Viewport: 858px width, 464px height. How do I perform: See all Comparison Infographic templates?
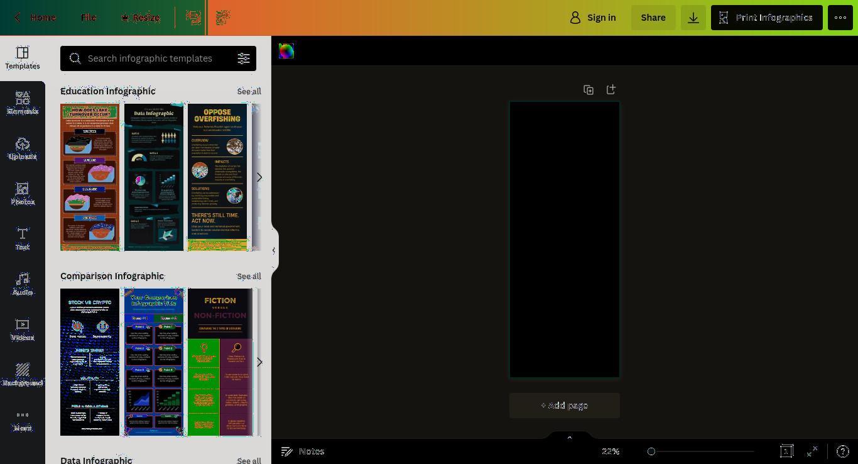[x=249, y=276]
